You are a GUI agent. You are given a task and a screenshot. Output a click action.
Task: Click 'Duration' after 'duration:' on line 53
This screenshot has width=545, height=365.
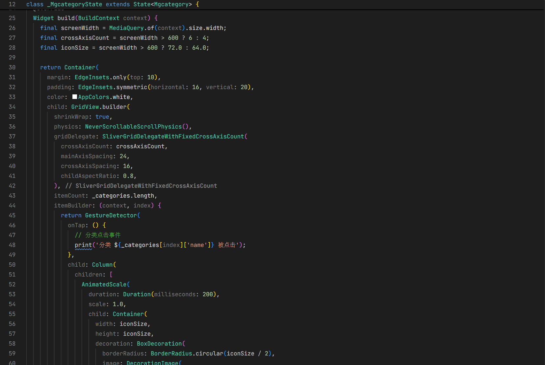point(137,294)
